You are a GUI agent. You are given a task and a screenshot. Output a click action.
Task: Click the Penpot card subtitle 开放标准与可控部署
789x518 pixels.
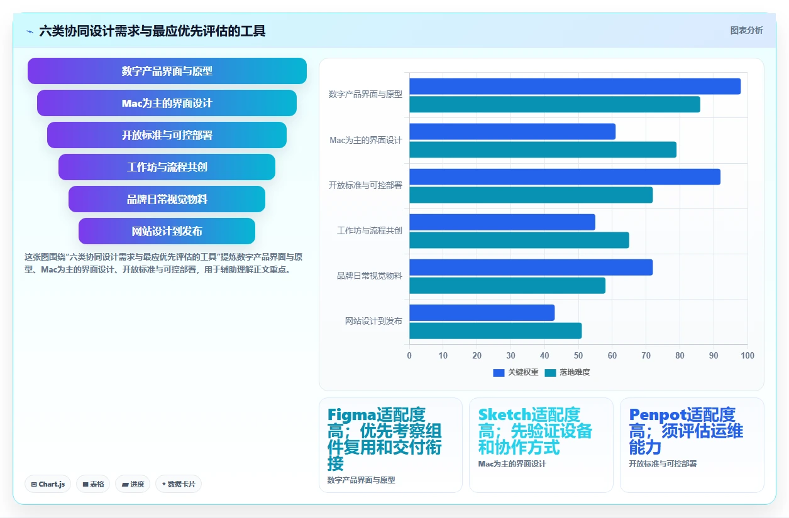tap(663, 463)
